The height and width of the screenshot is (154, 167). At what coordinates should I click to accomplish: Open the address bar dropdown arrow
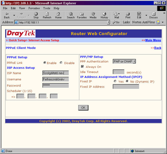point(109,22)
